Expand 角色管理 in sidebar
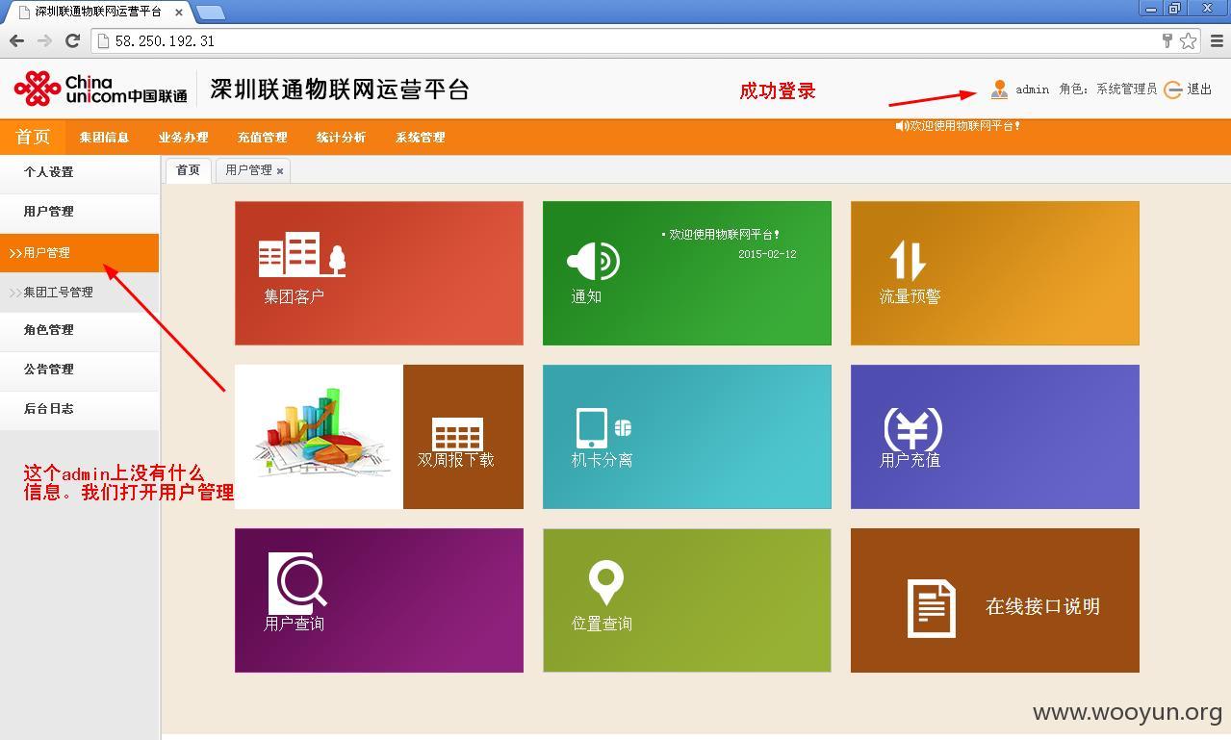 click(79, 330)
